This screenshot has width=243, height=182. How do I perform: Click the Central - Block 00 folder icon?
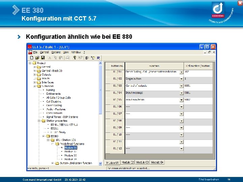(x=39, y=71)
